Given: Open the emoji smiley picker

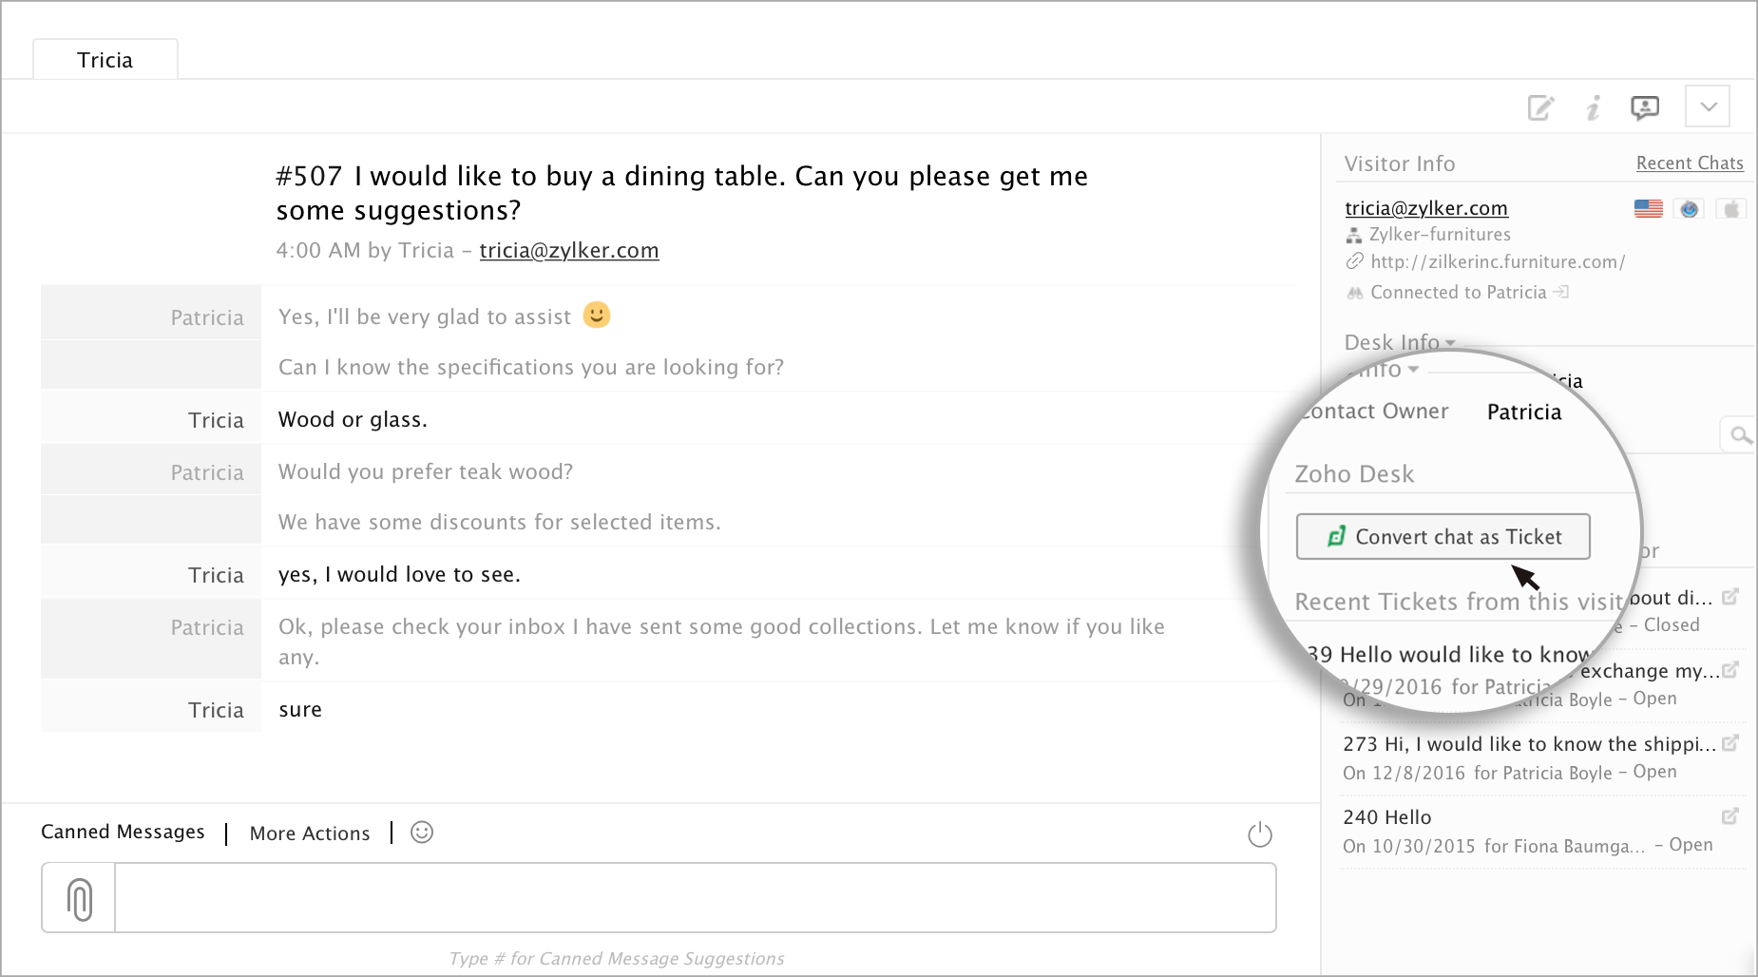Looking at the screenshot, I should [422, 833].
